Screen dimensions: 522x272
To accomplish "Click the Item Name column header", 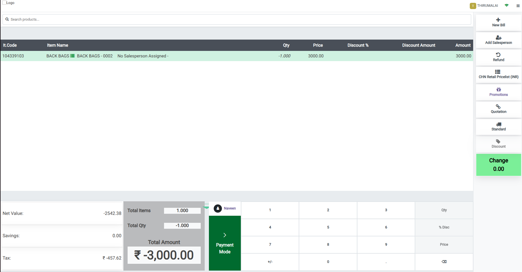I will click(58, 45).
